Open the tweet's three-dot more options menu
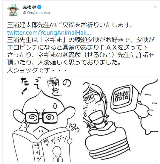Image resolution: width=160 pixels, height=164 pixels. coord(156,7)
